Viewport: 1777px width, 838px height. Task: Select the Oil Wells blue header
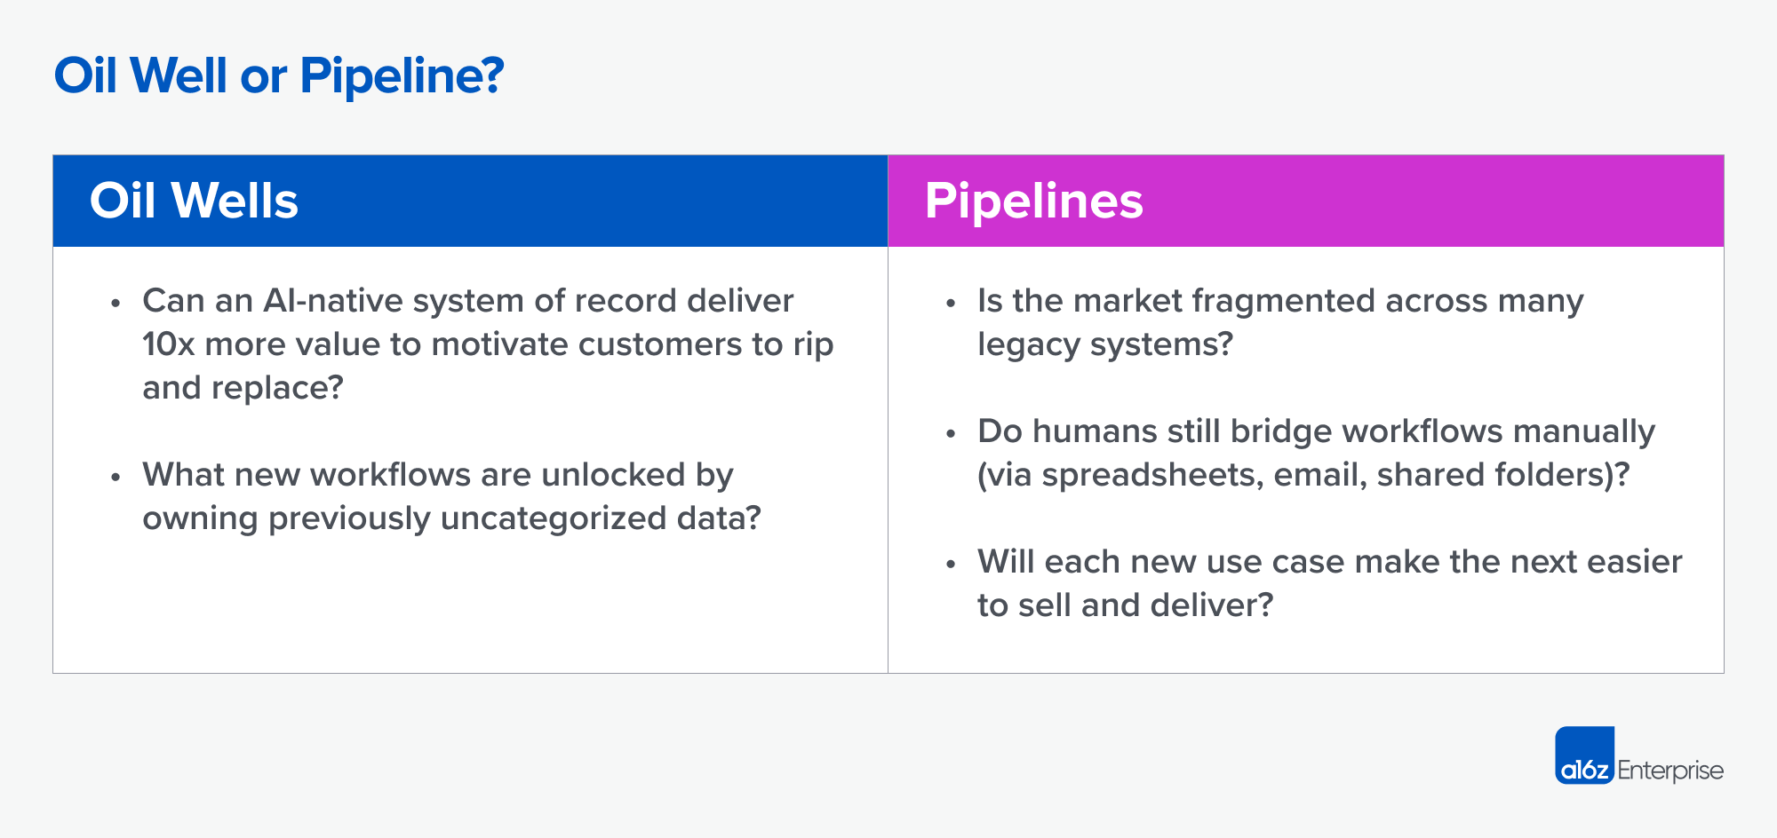coord(470,201)
